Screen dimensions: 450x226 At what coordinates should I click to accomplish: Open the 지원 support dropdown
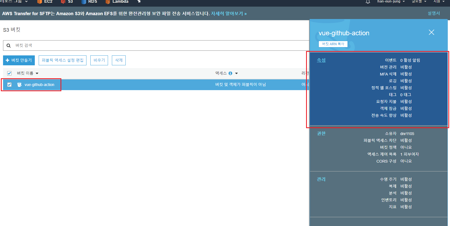tap(439, 2)
